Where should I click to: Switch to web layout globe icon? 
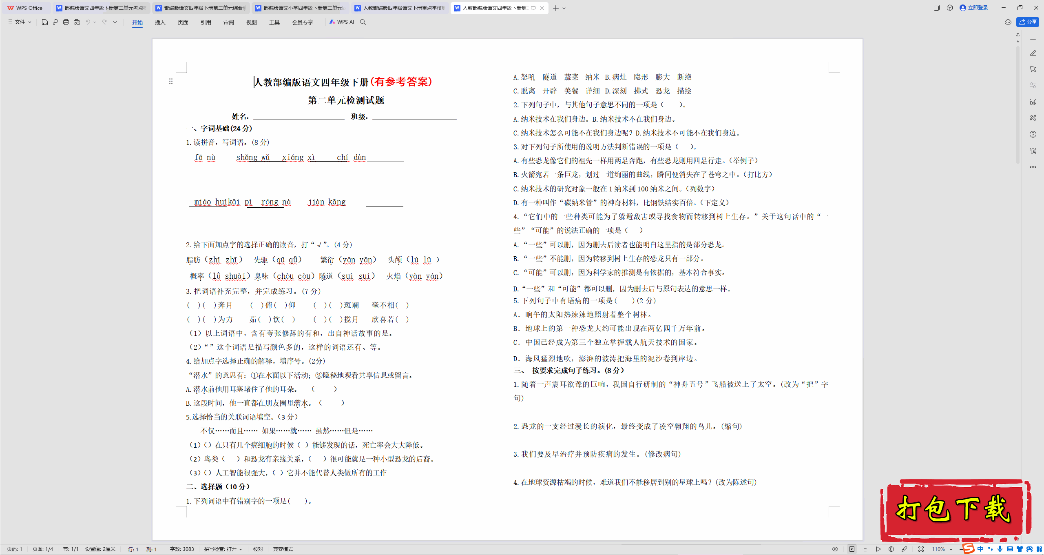tap(891, 549)
